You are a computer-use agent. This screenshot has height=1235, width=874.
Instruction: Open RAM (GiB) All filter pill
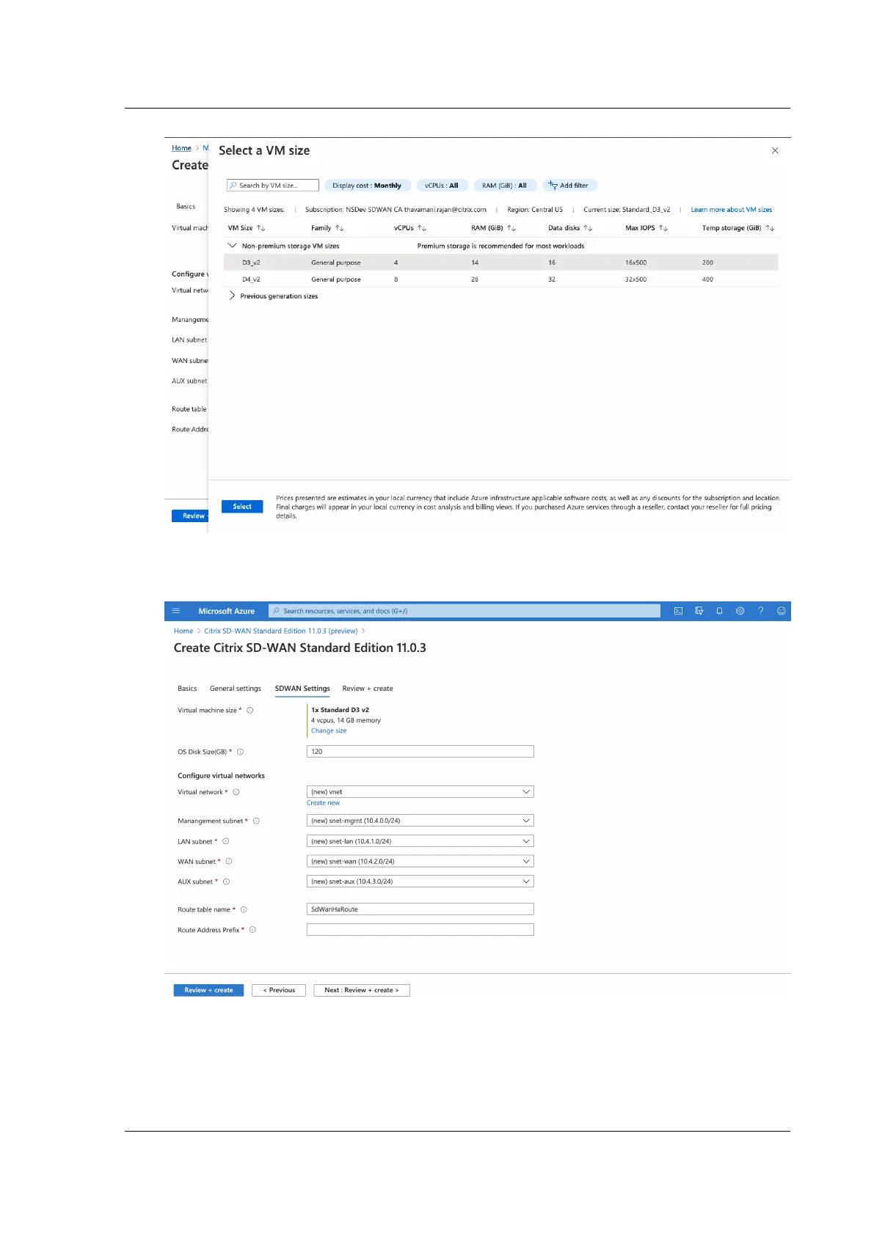coord(505,186)
